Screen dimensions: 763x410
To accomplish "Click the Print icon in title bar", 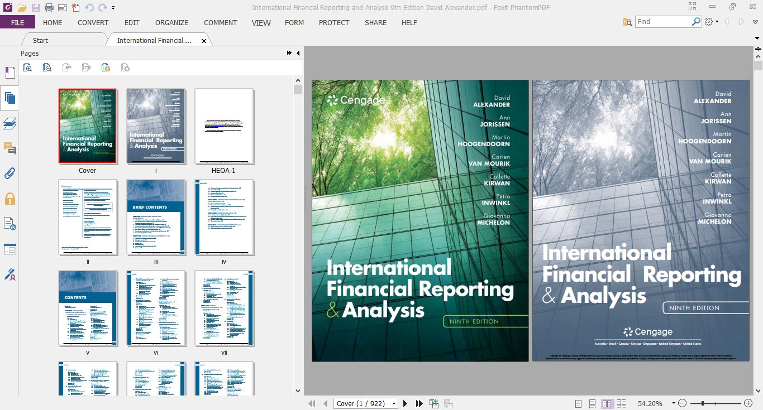I will (49, 8).
